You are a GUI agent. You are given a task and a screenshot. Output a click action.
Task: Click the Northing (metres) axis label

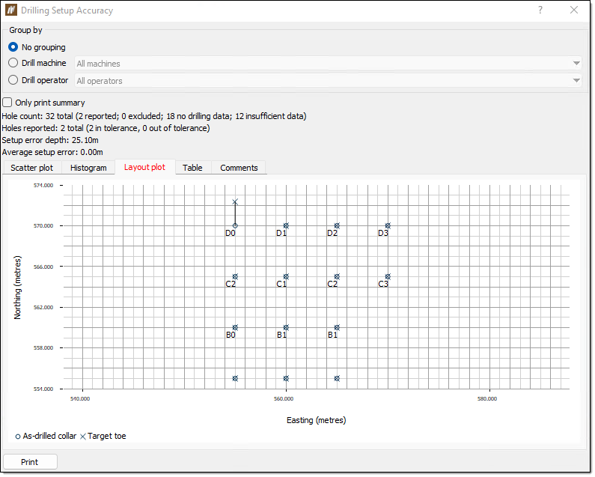click(17, 288)
